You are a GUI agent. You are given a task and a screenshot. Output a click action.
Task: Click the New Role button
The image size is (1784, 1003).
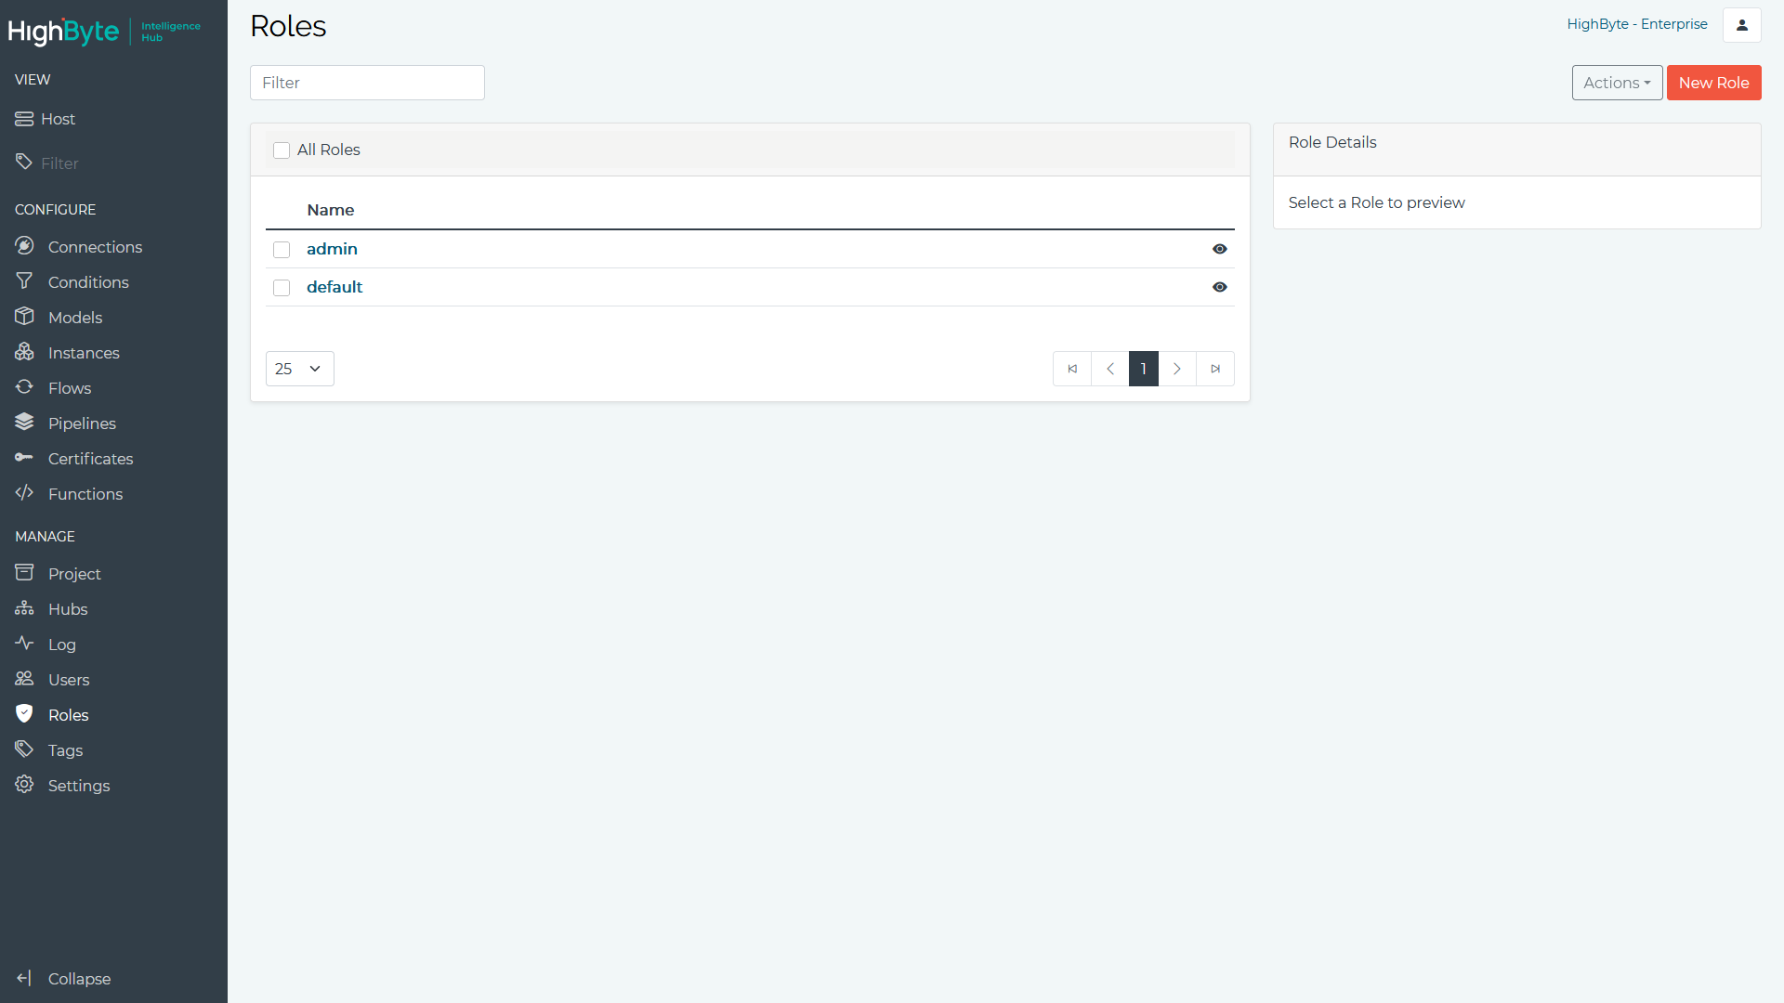point(1714,82)
